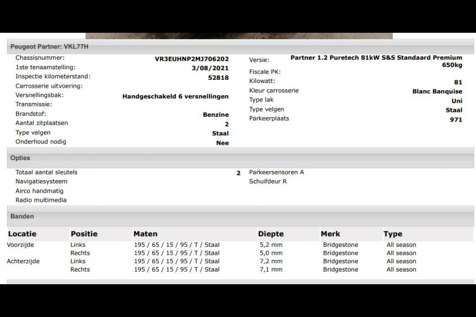Click the Peugeot Partner: VKL77H section header
This screenshot has width=476, height=317.
click(x=240, y=46)
